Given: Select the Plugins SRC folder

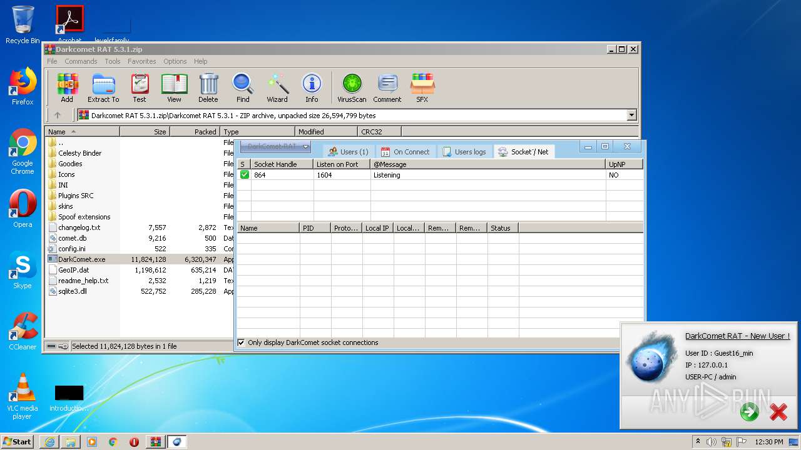Looking at the screenshot, I should click(x=76, y=196).
